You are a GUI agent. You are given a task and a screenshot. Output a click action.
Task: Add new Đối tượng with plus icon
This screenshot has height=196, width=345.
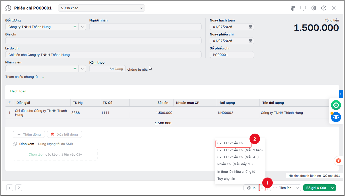(x=75, y=27)
